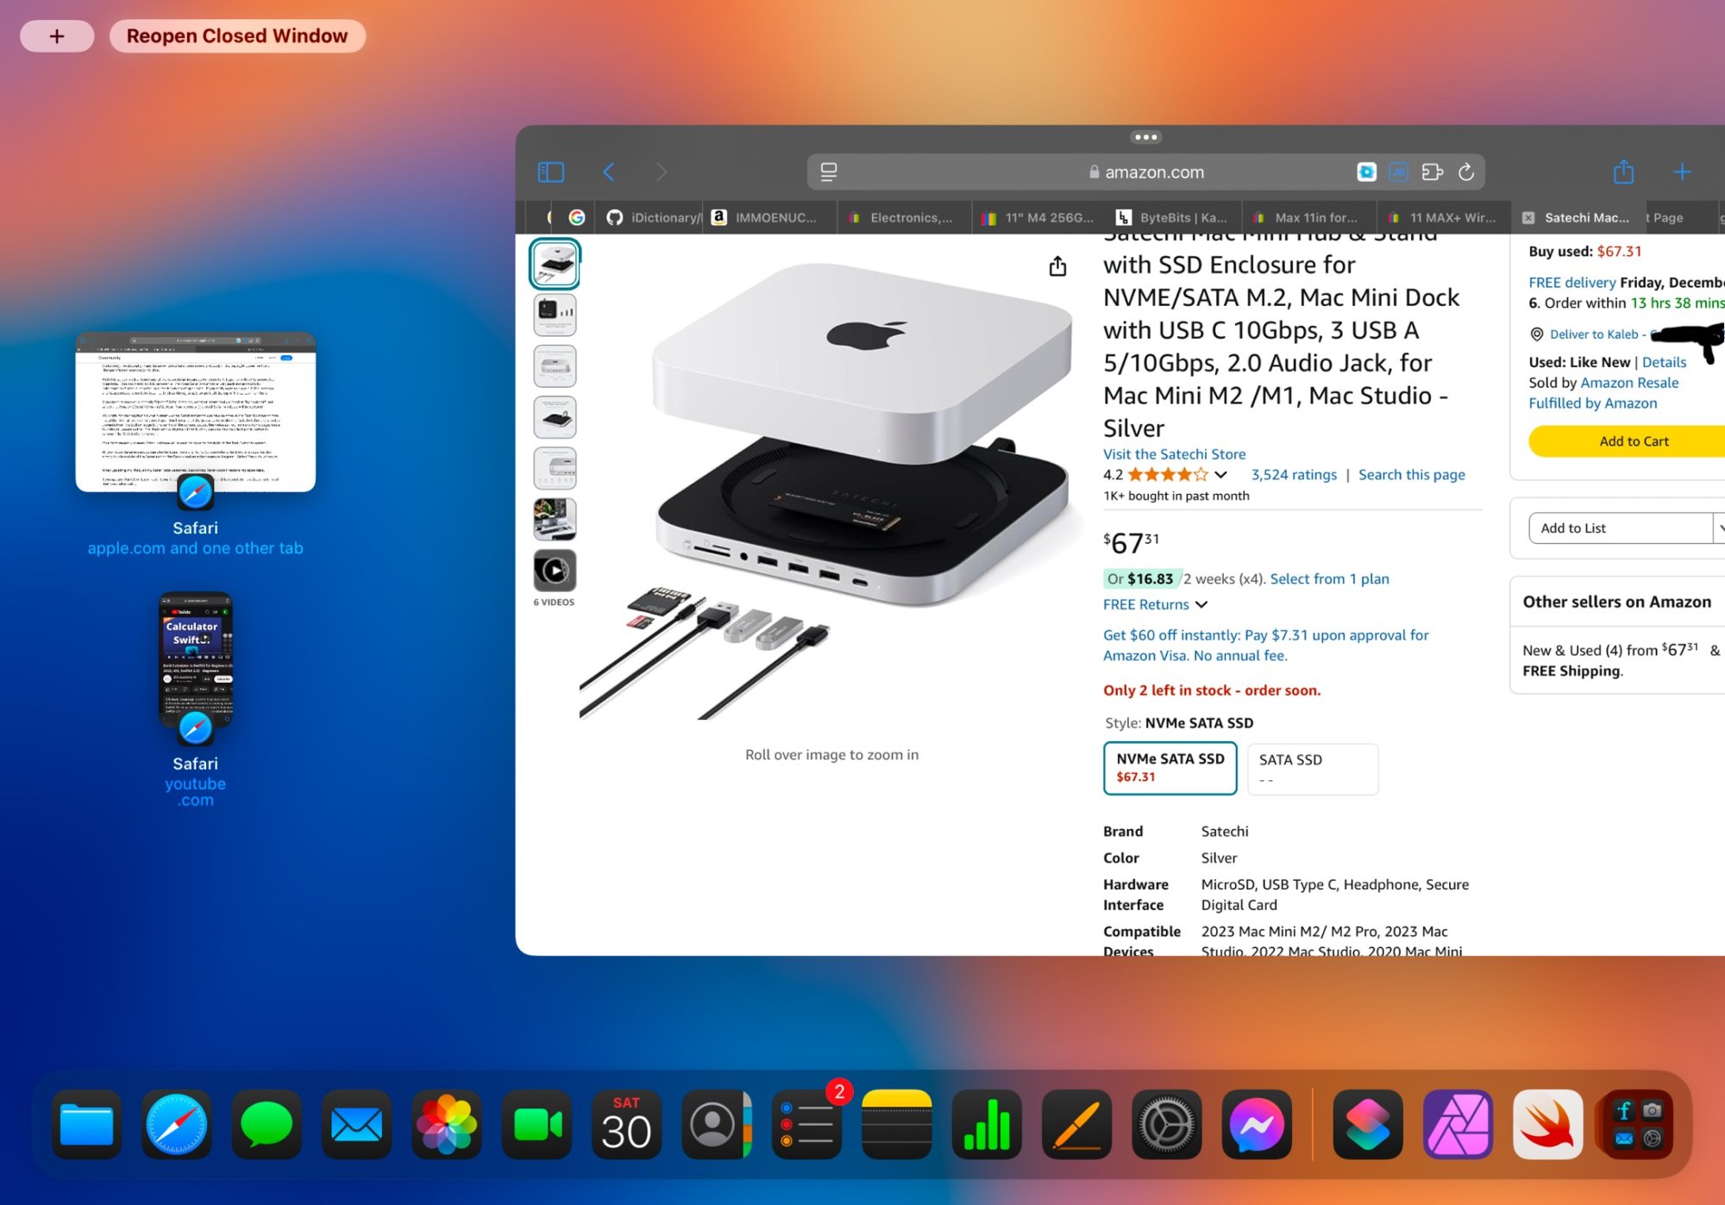Reload the amazon.com page
This screenshot has height=1205, width=1725.
coord(1466,172)
